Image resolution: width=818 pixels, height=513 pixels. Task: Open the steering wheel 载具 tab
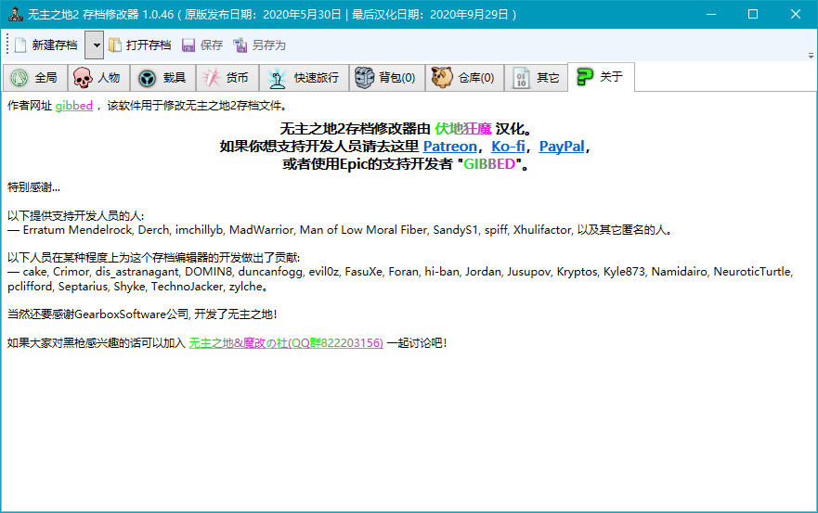click(x=162, y=78)
